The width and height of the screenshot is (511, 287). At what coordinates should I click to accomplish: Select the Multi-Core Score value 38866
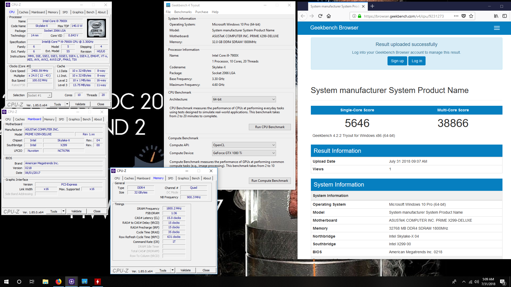click(x=453, y=123)
